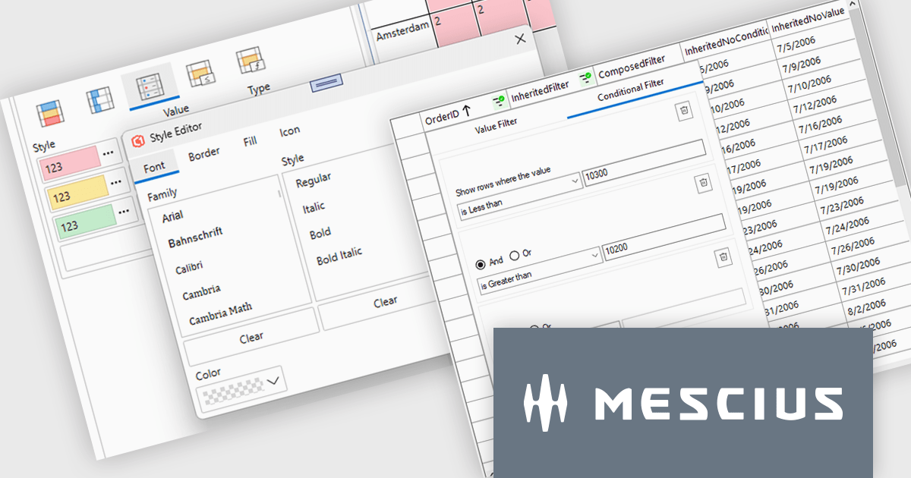Click the Amsterdam row label
Viewport: 911px width, 478px height.
(402, 32)
